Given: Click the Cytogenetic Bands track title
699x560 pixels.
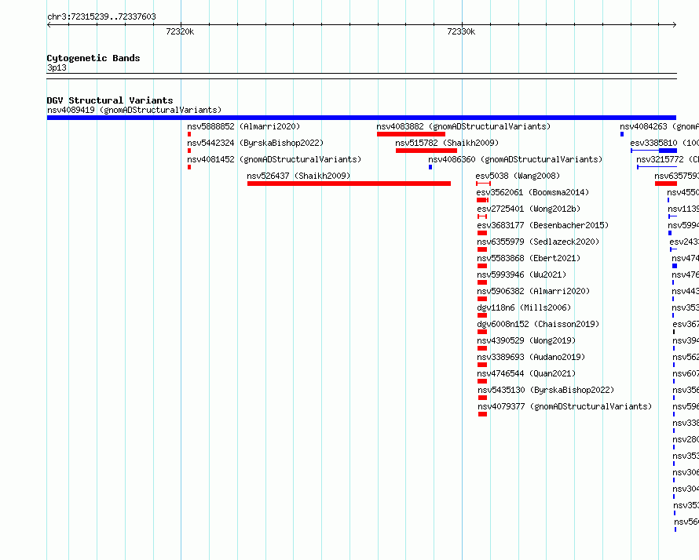Looking at the screenshot, I should click(93, 58).
